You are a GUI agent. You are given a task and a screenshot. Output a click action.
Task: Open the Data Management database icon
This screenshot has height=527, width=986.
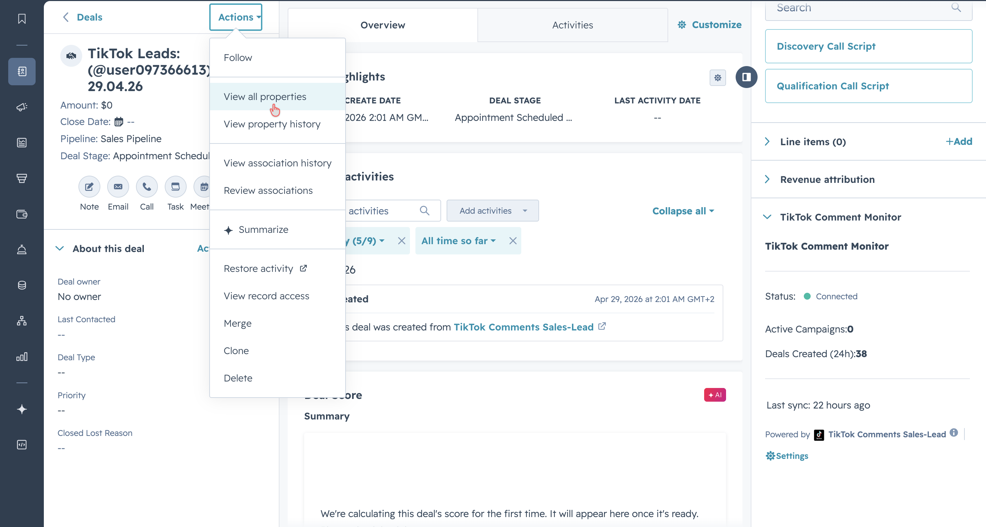[22, 285]
